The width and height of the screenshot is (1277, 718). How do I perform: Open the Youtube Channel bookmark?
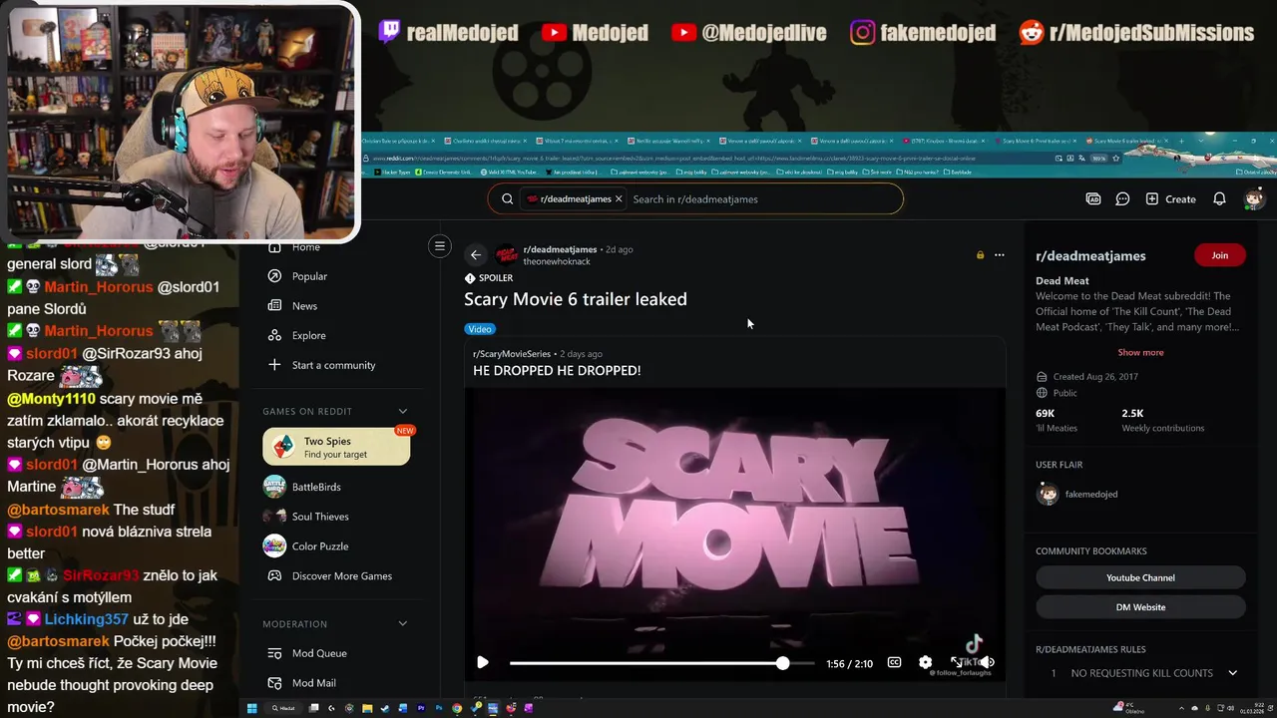coord(1140,577)
